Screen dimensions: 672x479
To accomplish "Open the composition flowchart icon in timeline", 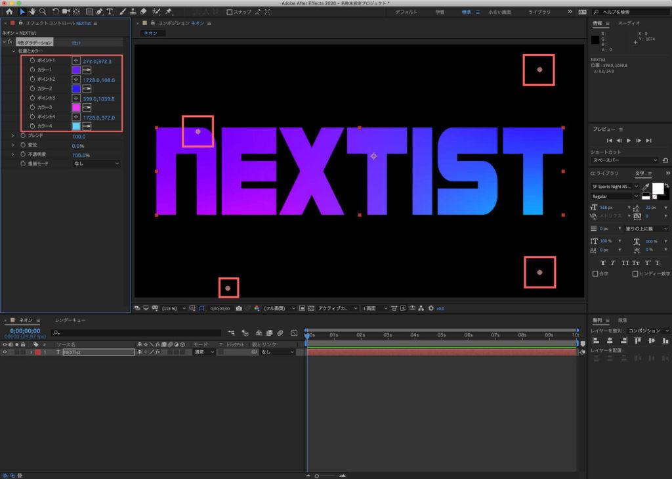I will point(232,332).
